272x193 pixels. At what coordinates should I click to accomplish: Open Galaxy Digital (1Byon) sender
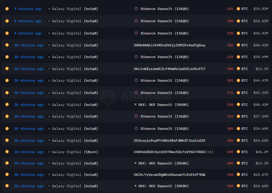pos(75,152)
